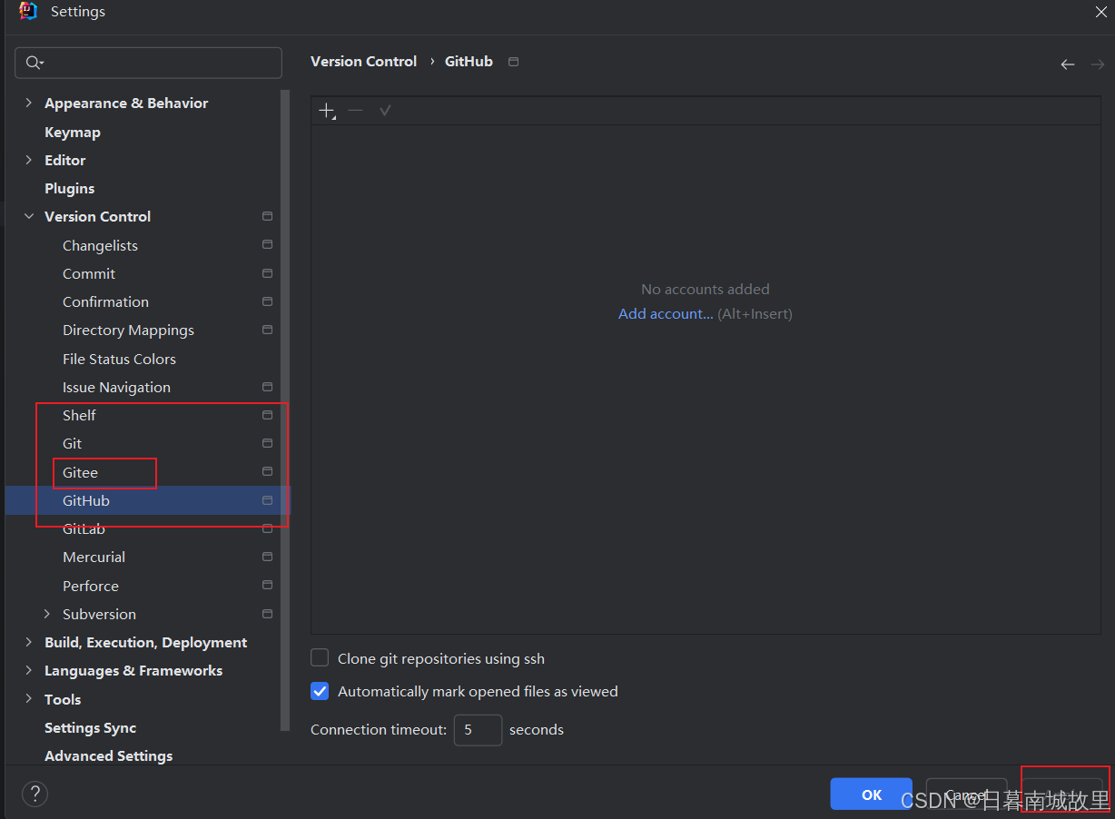This screenshot has width=1115, height=819.
Task: Click project icon on Issue Navigation row
Action: tap(267, 387)
